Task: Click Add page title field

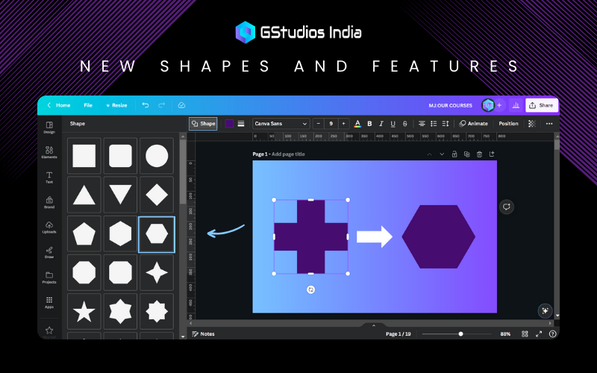Action: (288, 154)
